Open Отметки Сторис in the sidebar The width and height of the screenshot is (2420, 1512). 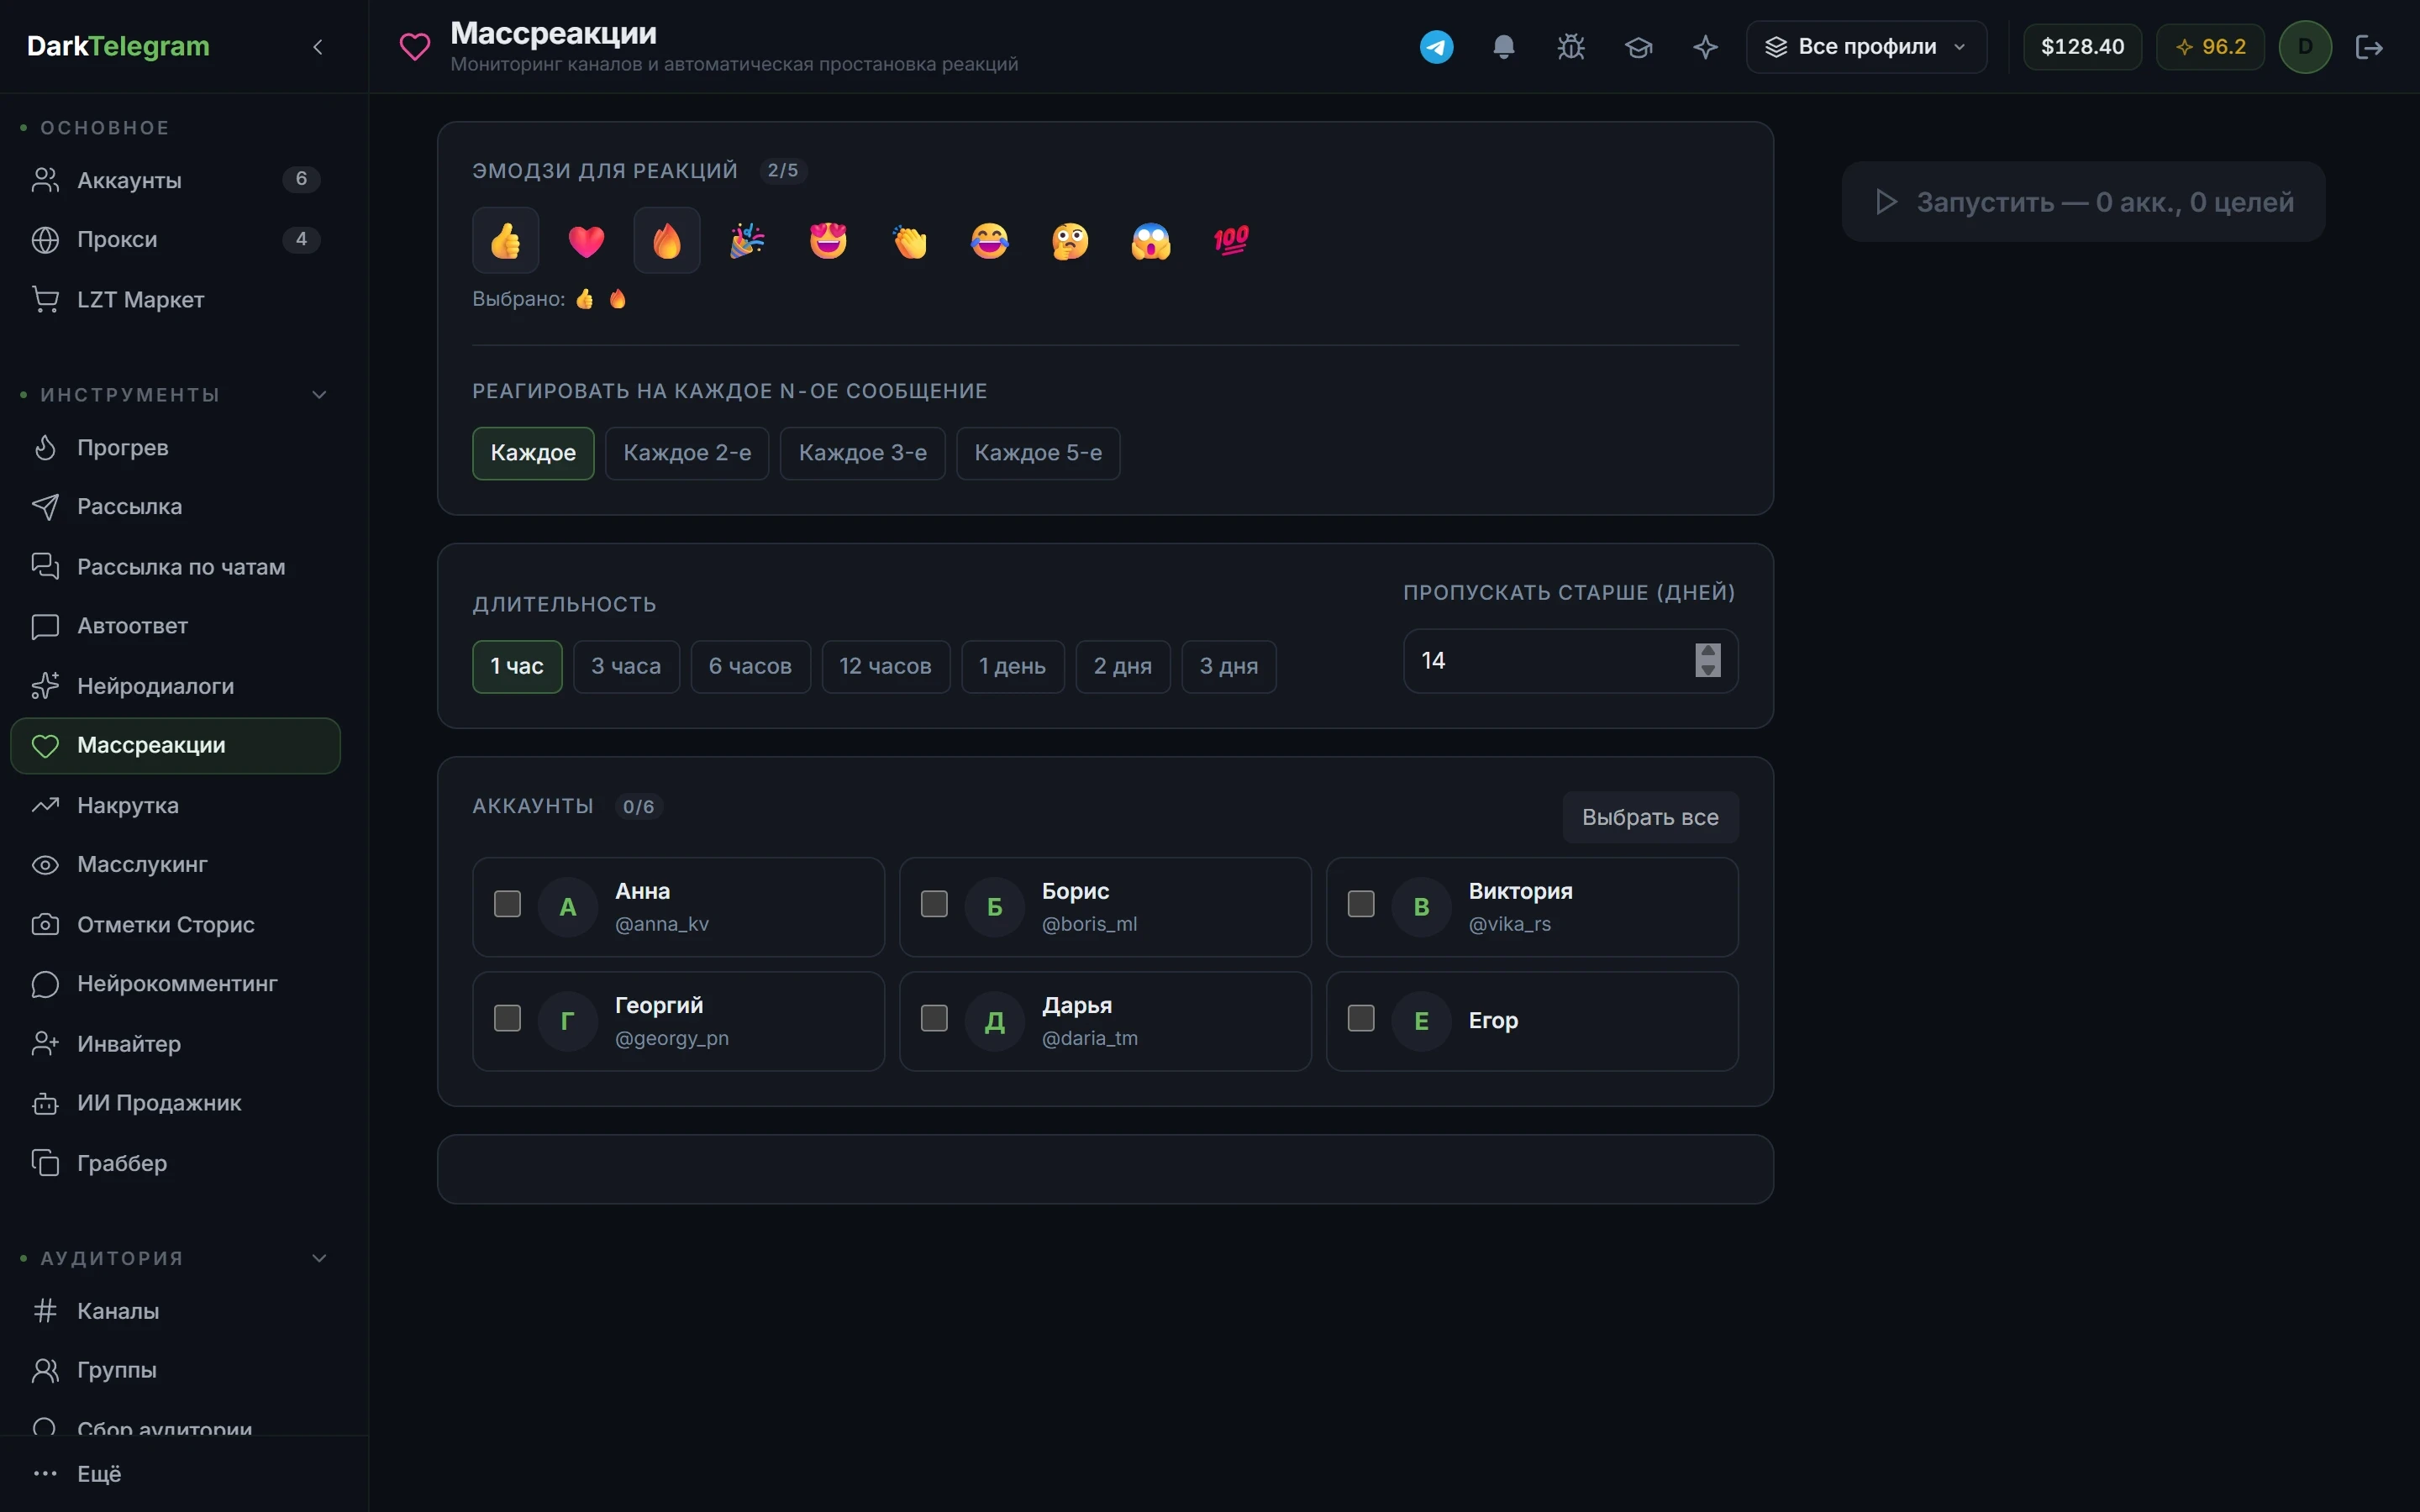pos(175,924)
